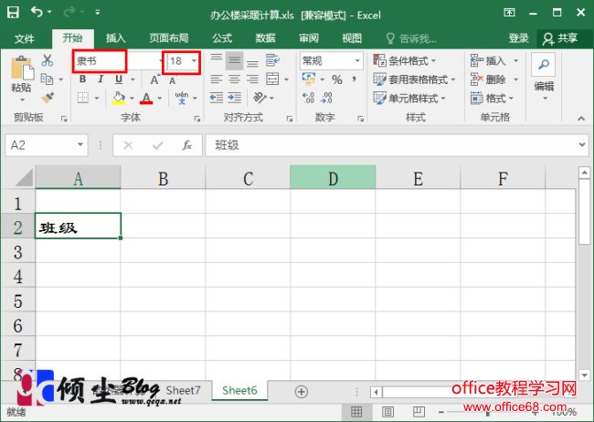
Task: Activate the Format Painter brush
Action: point(48,98)
